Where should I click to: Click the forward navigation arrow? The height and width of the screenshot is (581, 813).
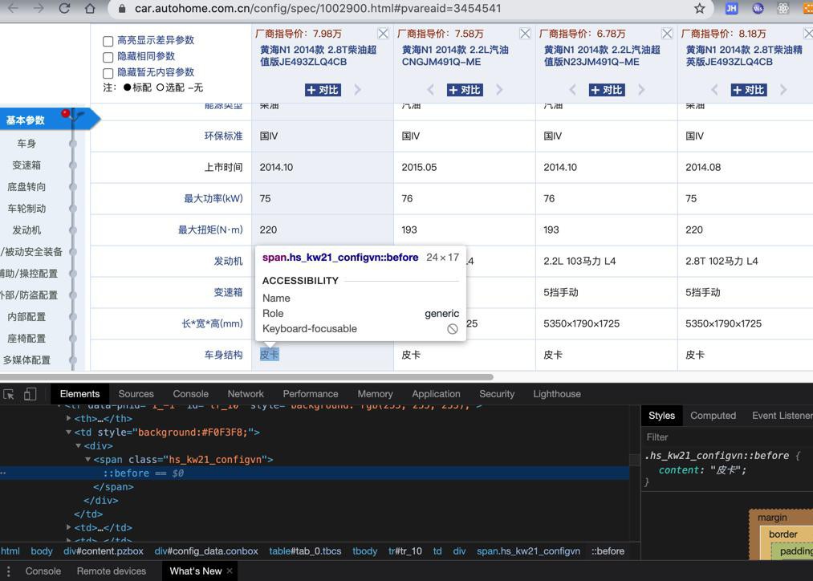click(39, 8)
